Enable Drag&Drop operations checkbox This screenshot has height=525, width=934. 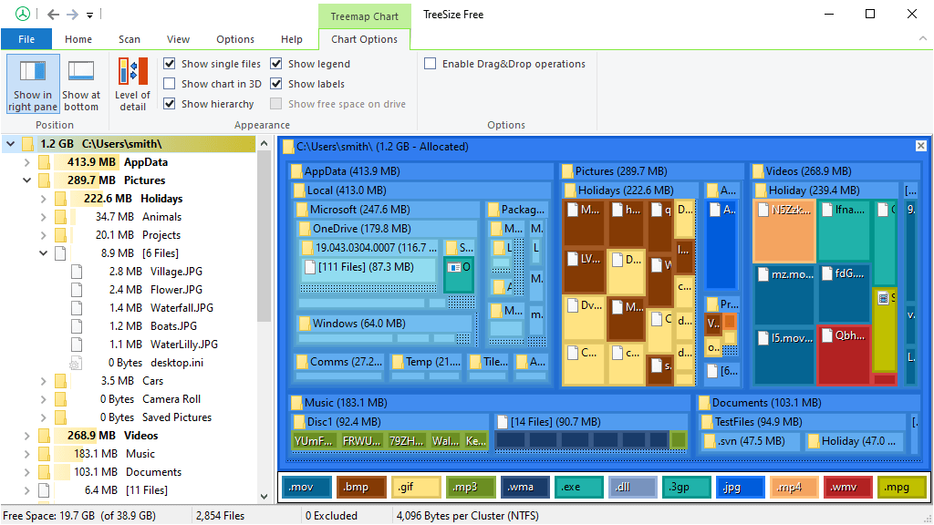coord(431,64)
